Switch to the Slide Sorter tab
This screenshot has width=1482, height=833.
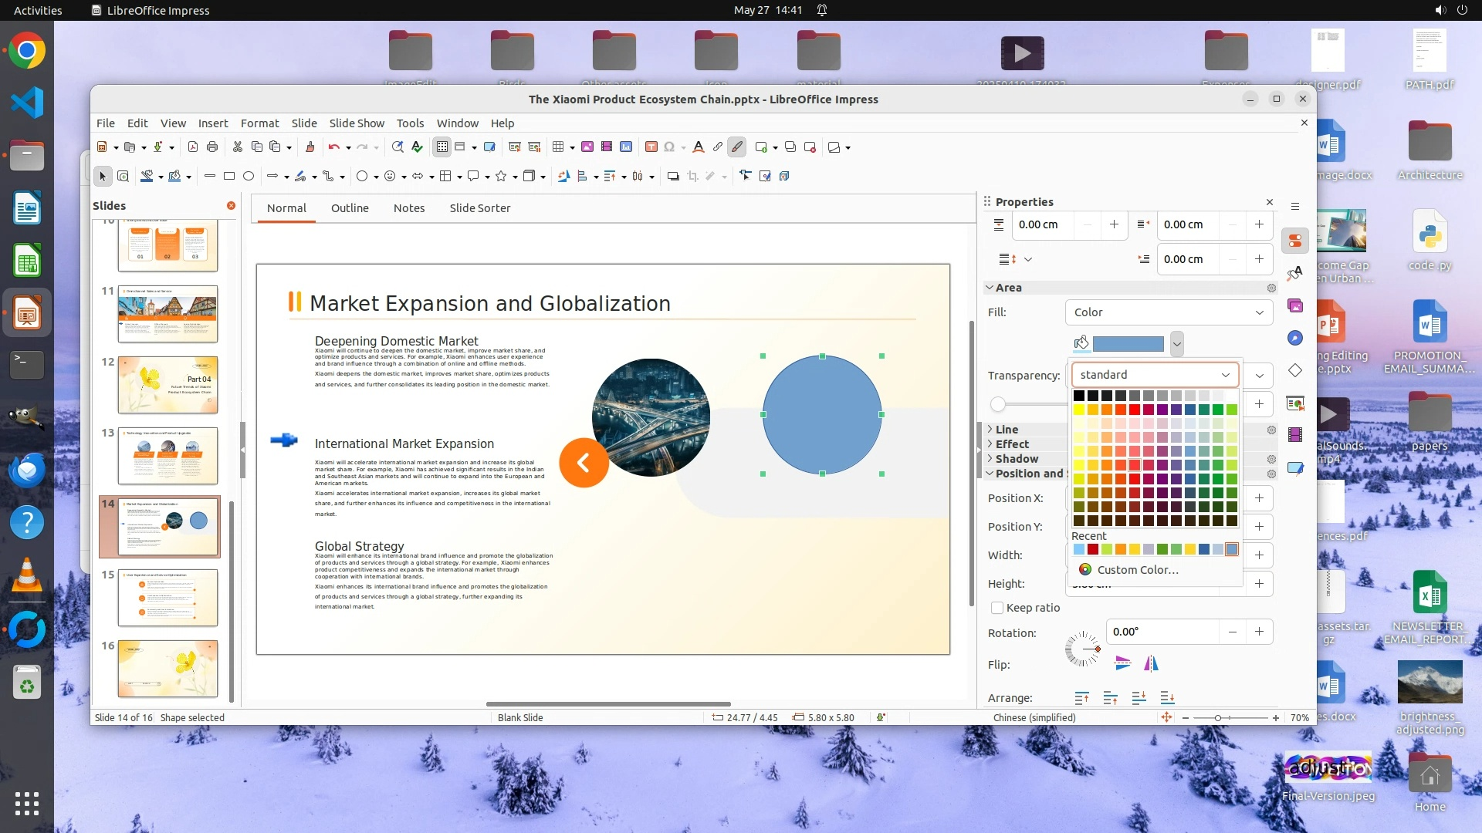(479, 208)
